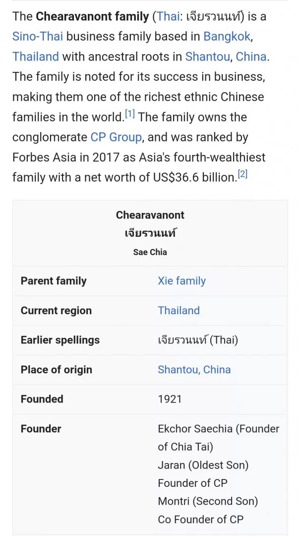Open Shantou, China link in infobox
300x536 pixels.
coord(194,370)
